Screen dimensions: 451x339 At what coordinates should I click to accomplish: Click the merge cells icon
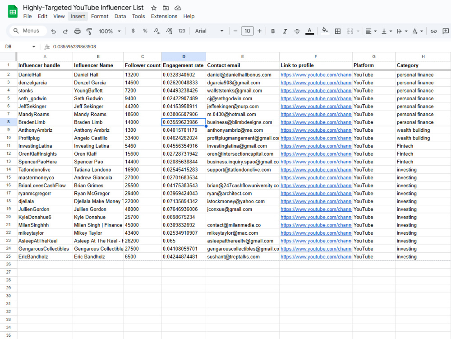click(350, 31)
